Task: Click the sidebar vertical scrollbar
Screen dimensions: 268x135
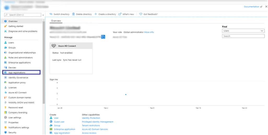Action: (x=44, y=62)
